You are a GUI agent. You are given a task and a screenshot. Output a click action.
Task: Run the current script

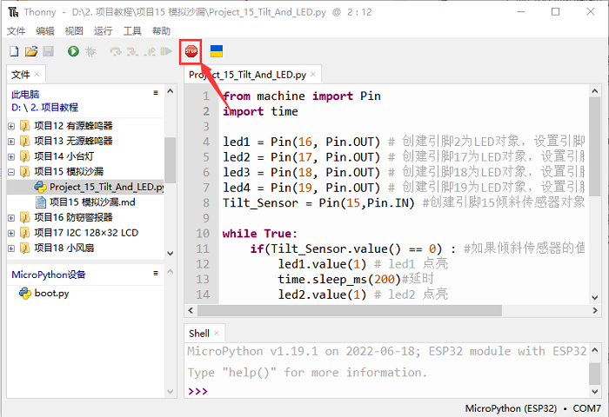coord(73,52)
